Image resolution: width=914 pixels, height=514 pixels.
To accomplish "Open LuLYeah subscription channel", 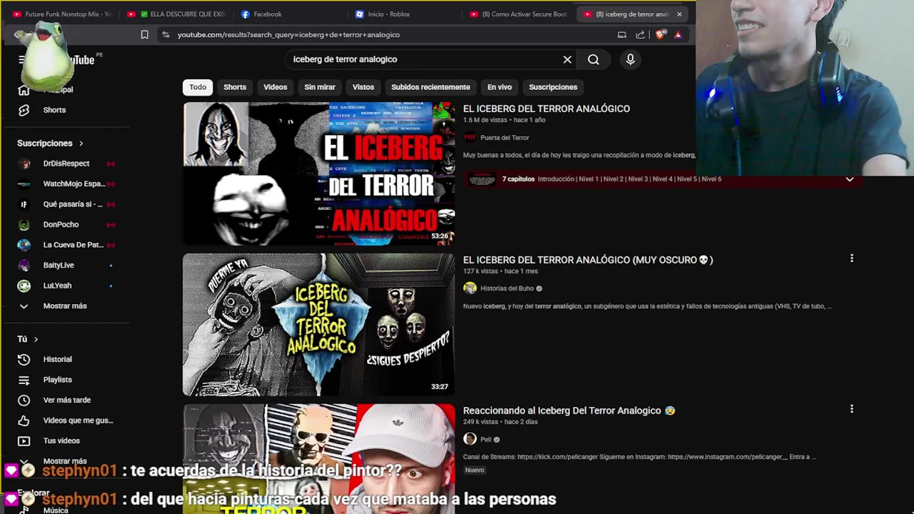I will coord(57,286).
